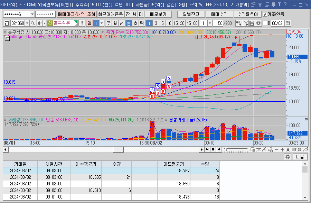Expand the speaker options dropdown arrow
Image resolution: width=311 pixels, height=203 pixels.
45,24
